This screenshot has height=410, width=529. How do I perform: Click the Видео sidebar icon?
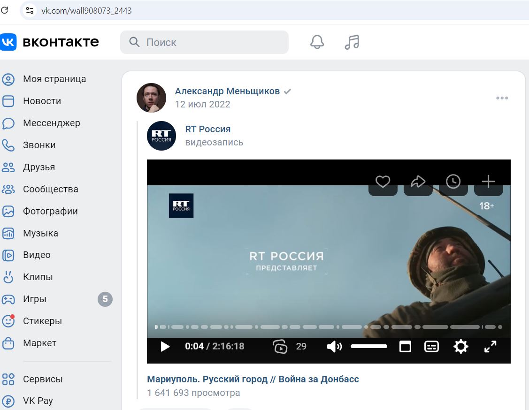[x=8, y=255]
